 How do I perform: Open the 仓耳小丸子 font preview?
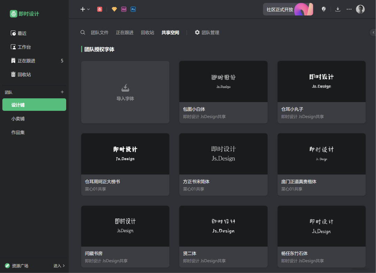pyautogui.click(x=322, y=82)
